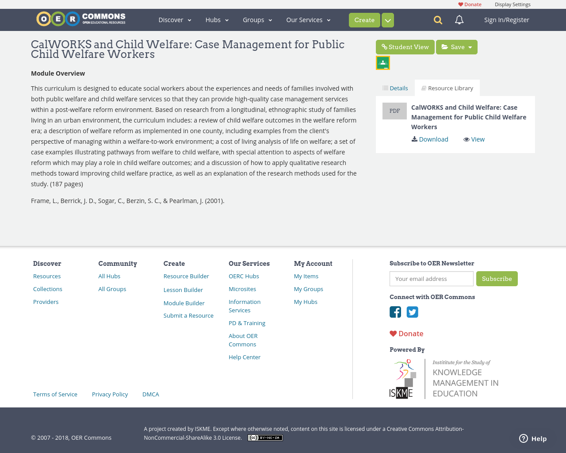The height and width of the screenshot is (453, 566).
Task: Open OER Commons Twitter icon
Action: pyautogui.click(x=412, y=312)
